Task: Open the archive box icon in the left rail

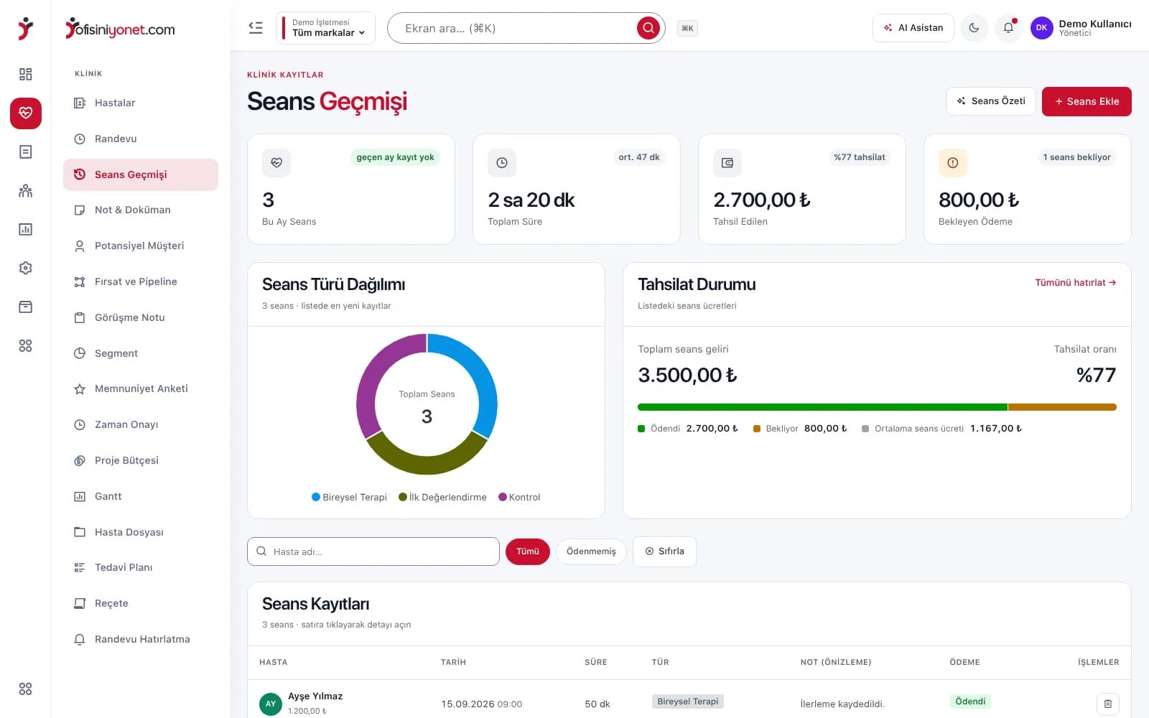Action: click(x=26, y=307)
